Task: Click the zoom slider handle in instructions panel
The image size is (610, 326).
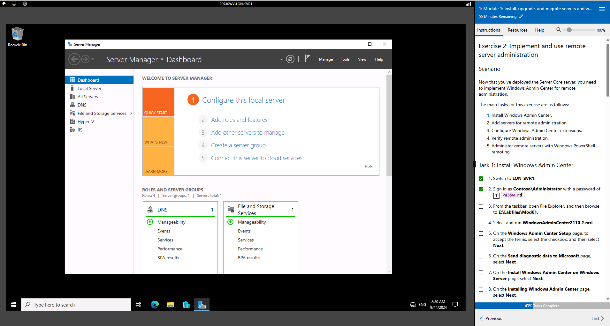Action: click(x=569, y=30)
